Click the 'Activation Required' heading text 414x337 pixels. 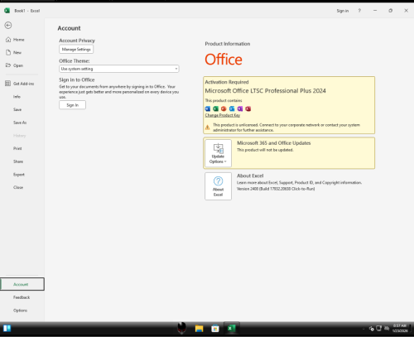tap(227, 82)
